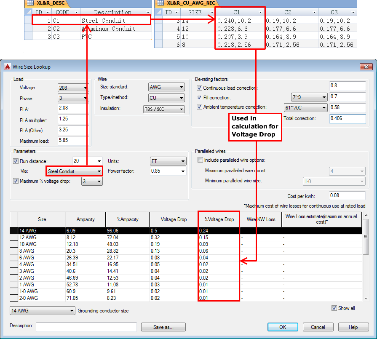Click the scroll down arrow of results list
This screenshot has width=377, height=339.
[x=366, y=299]
